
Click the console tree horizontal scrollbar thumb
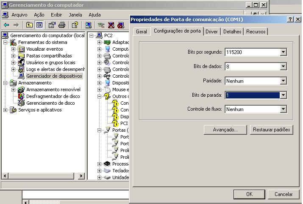[41, 176]
